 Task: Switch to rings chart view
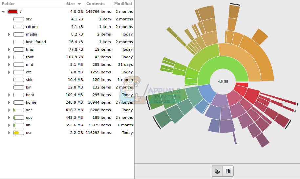(217, 171)
